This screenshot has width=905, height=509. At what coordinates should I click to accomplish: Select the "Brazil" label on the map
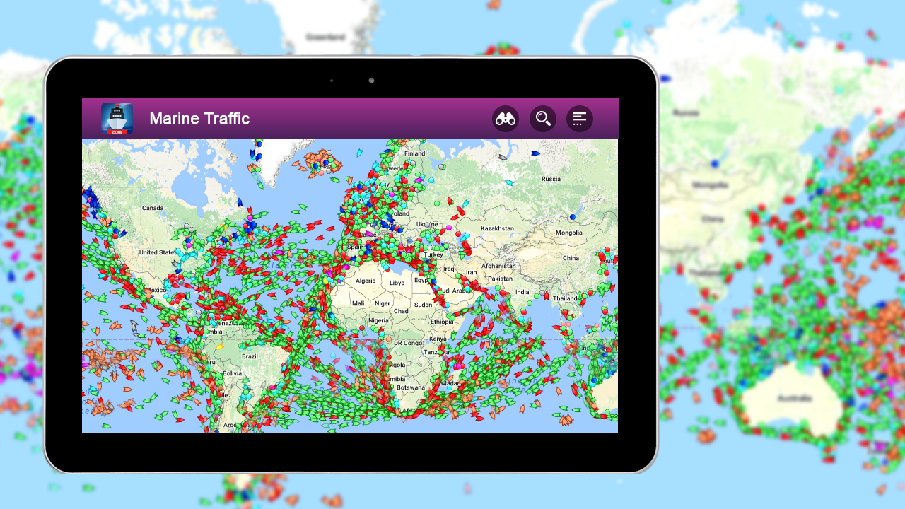click(250, 357)
